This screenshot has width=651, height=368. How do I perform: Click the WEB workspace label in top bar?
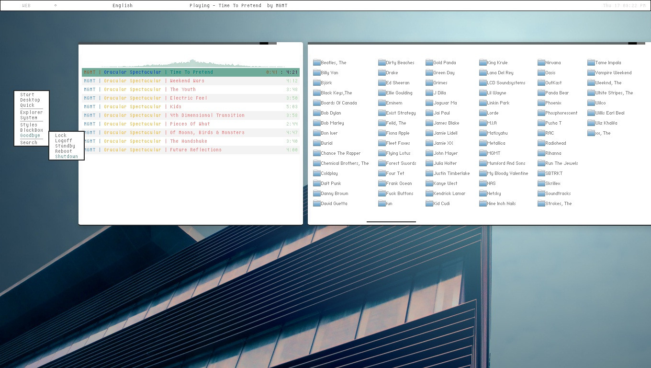pos(26,6)
